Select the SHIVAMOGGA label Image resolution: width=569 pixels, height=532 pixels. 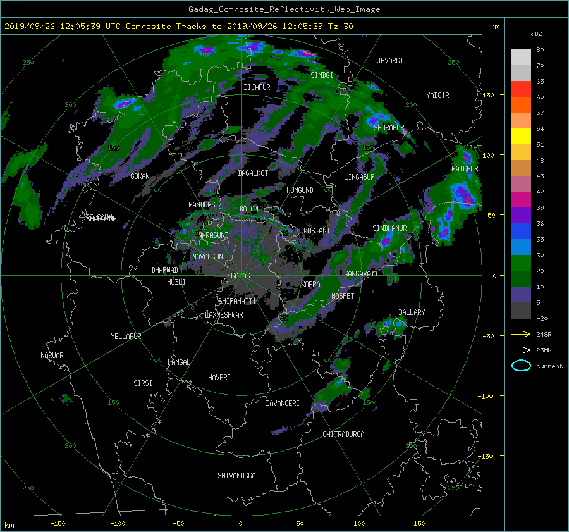[236, 476]
